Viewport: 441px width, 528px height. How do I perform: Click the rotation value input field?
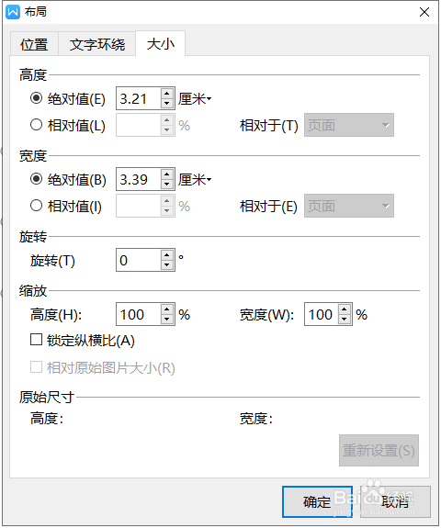[x=139, y=260]
